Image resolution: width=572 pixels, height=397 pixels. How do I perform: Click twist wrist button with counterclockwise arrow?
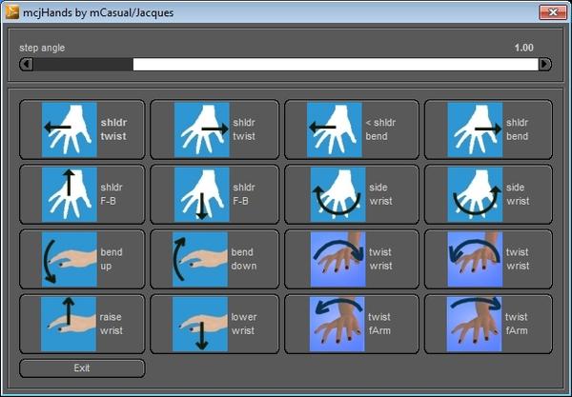488,259
